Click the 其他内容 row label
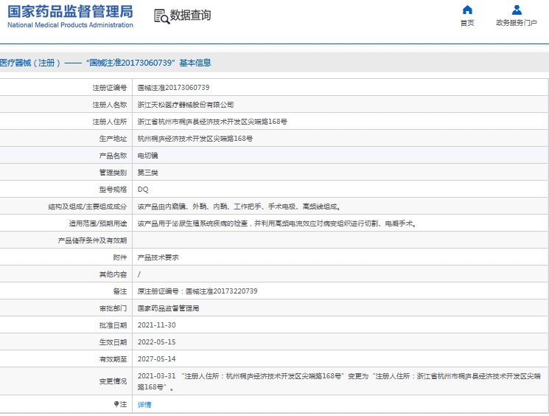The width and height of the screenshot is (549, 416). coord(113,274)
